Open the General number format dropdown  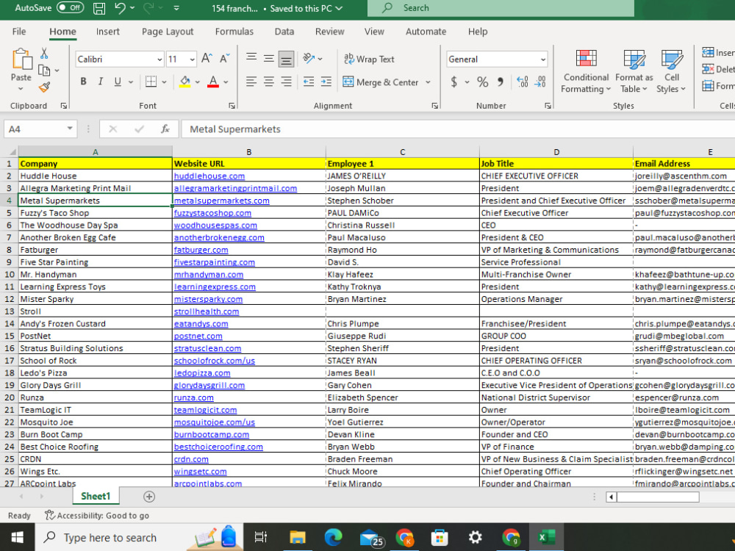tap(543, 60)
